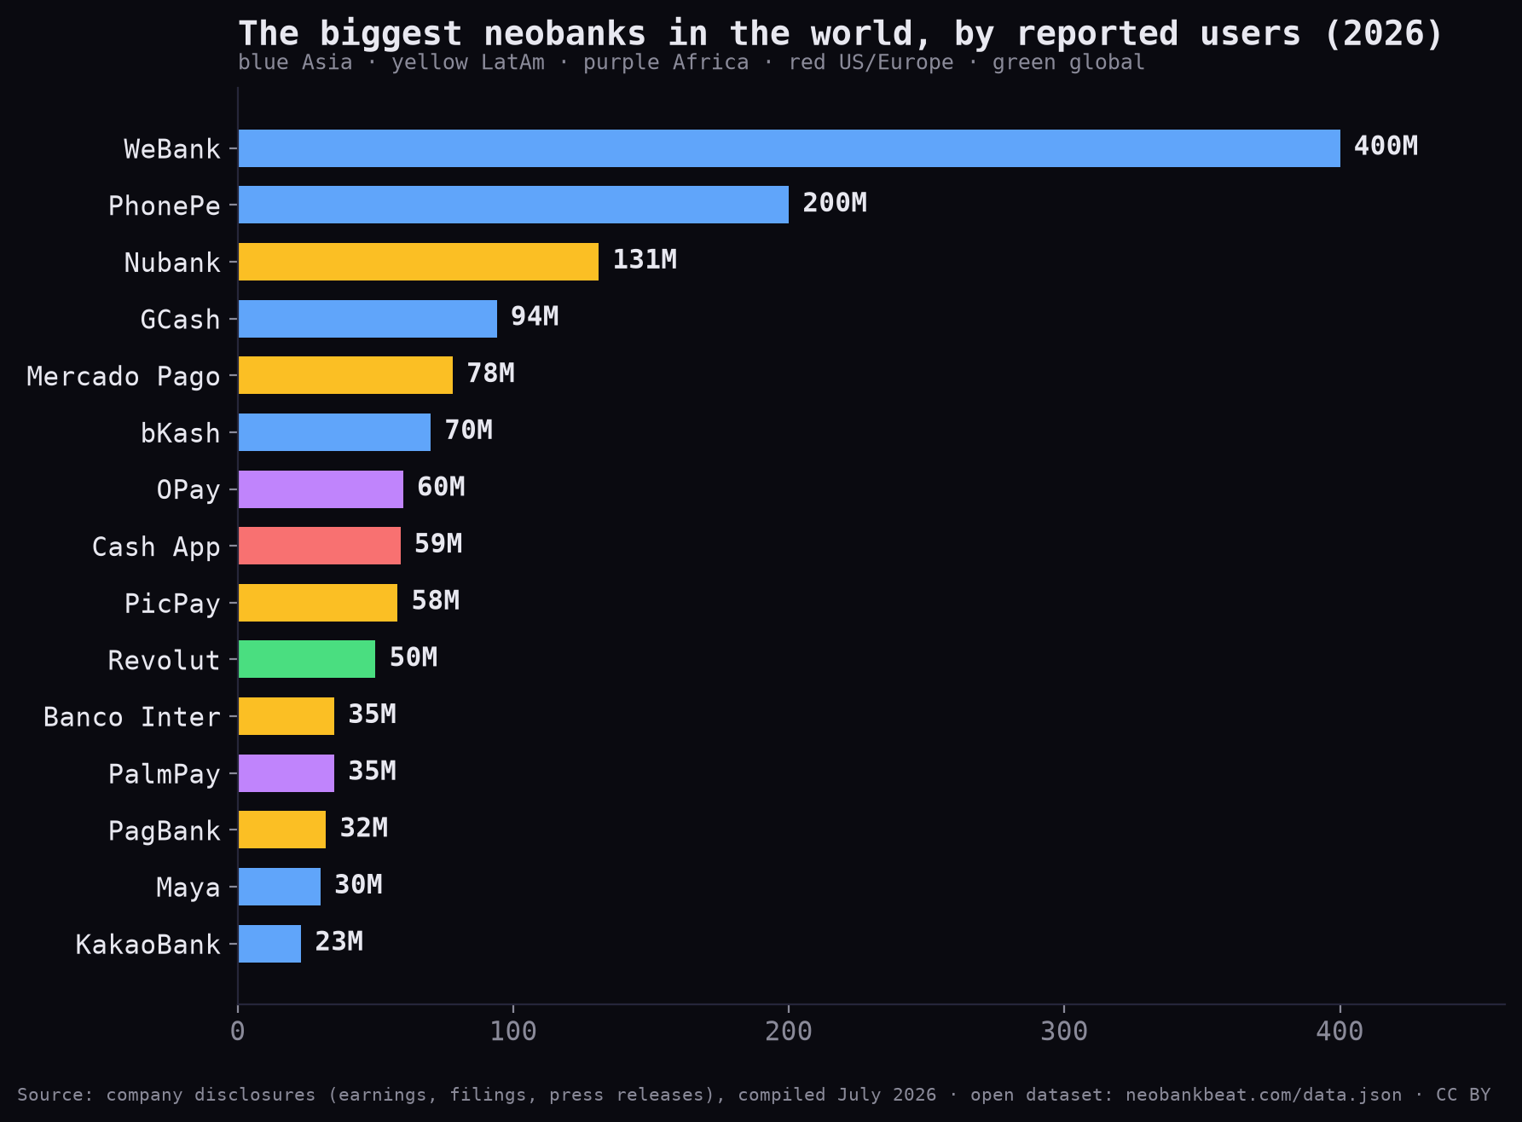Click the 'PalmPay' axis label
This screenshot has height=1122, width=1522.
[x=165, y=774]
